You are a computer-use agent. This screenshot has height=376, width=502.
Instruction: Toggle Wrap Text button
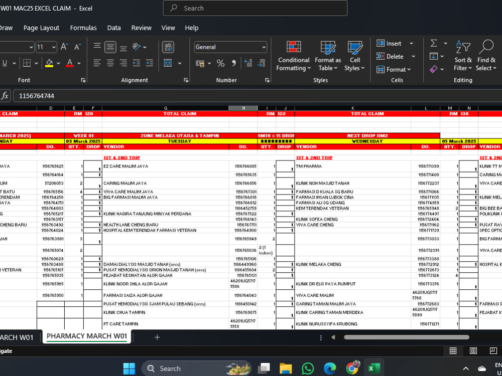[x=168, y=47]
